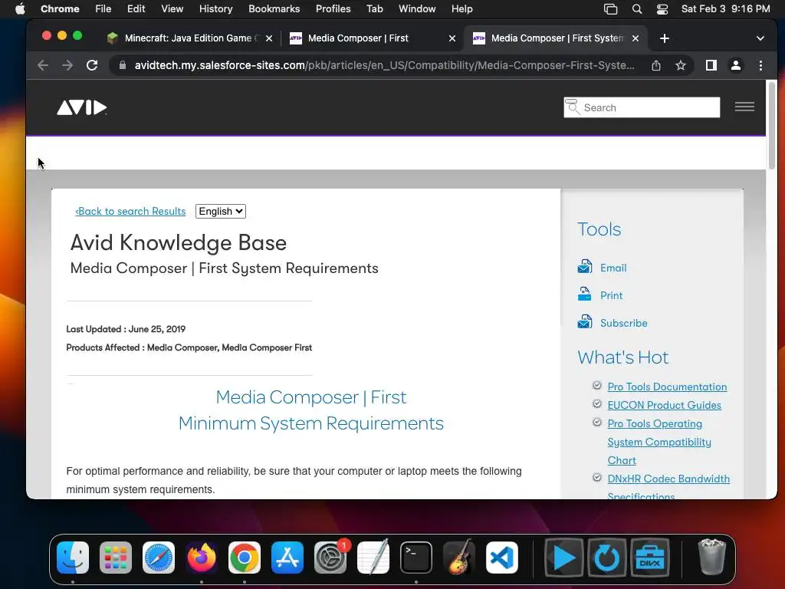The height and width of the screenshot is (589, 785).
Task: Bookmark this page with the star icon
Action: pos(681,65)
